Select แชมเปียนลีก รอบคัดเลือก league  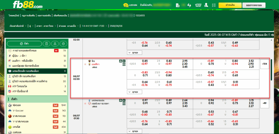point(37,71)
